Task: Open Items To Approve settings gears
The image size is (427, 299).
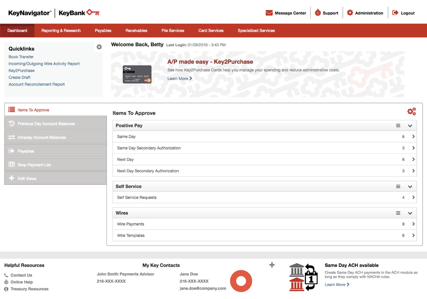Action: coord(412,111)
